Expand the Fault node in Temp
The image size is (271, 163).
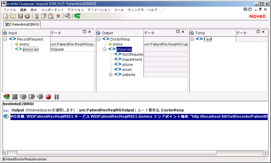coord(192,39)
